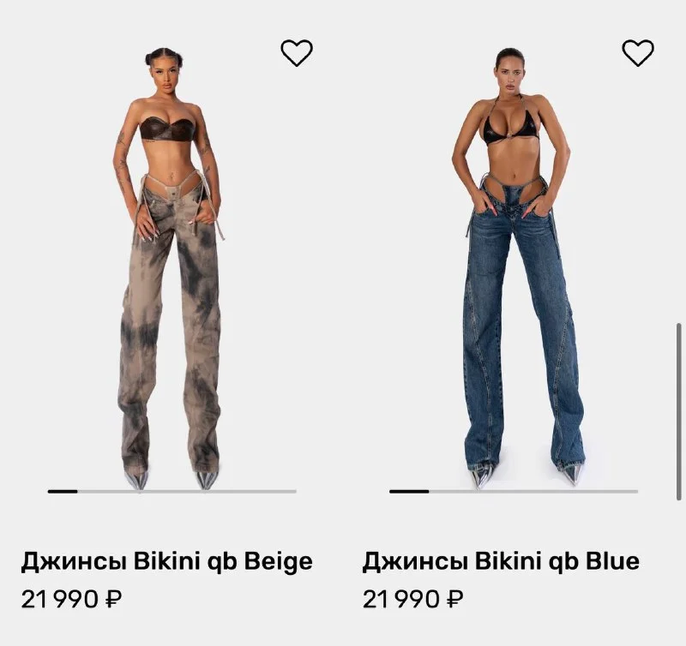Favorite the Bikini qb Blue jeans heart
The width and height of the screenshot is (686, 646).
[x=638, y=53]
